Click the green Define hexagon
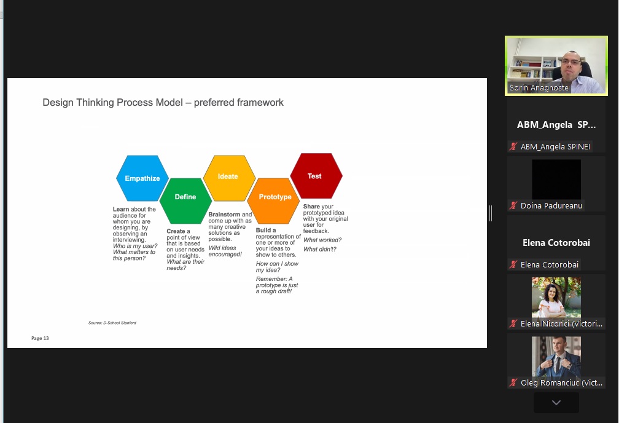619x423 pixels. tap(185, 197)
